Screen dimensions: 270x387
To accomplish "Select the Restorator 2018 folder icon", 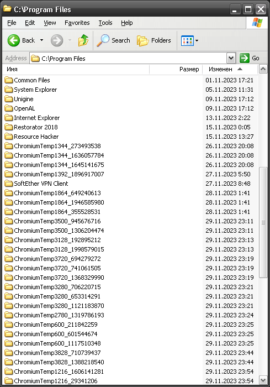I will tap(9, 127).
